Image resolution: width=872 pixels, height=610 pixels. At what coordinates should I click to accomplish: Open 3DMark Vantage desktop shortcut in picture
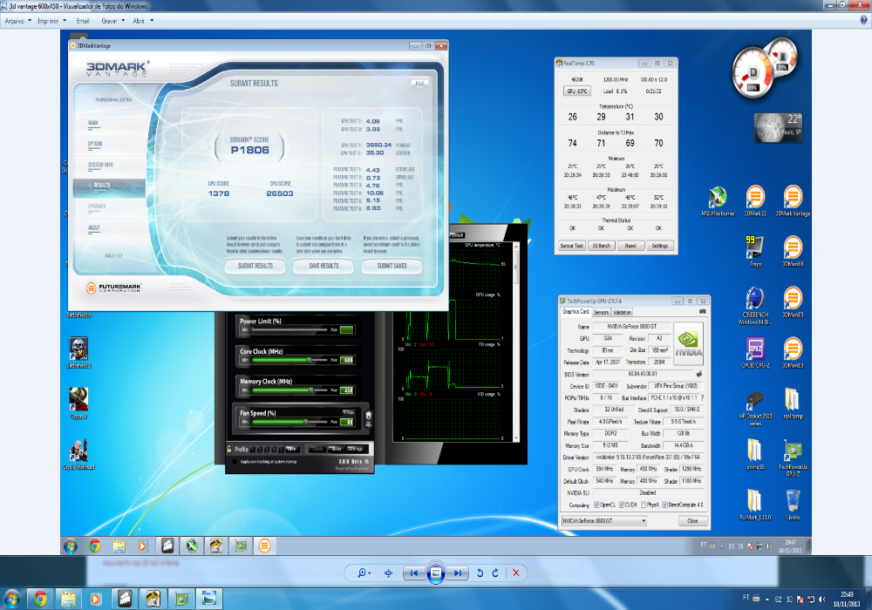[x=793, y=201]
